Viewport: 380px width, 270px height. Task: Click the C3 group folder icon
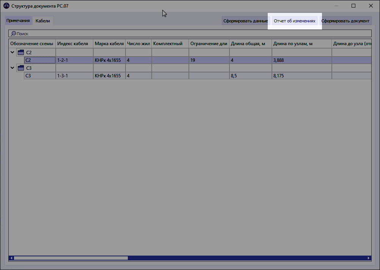point(20,67)
